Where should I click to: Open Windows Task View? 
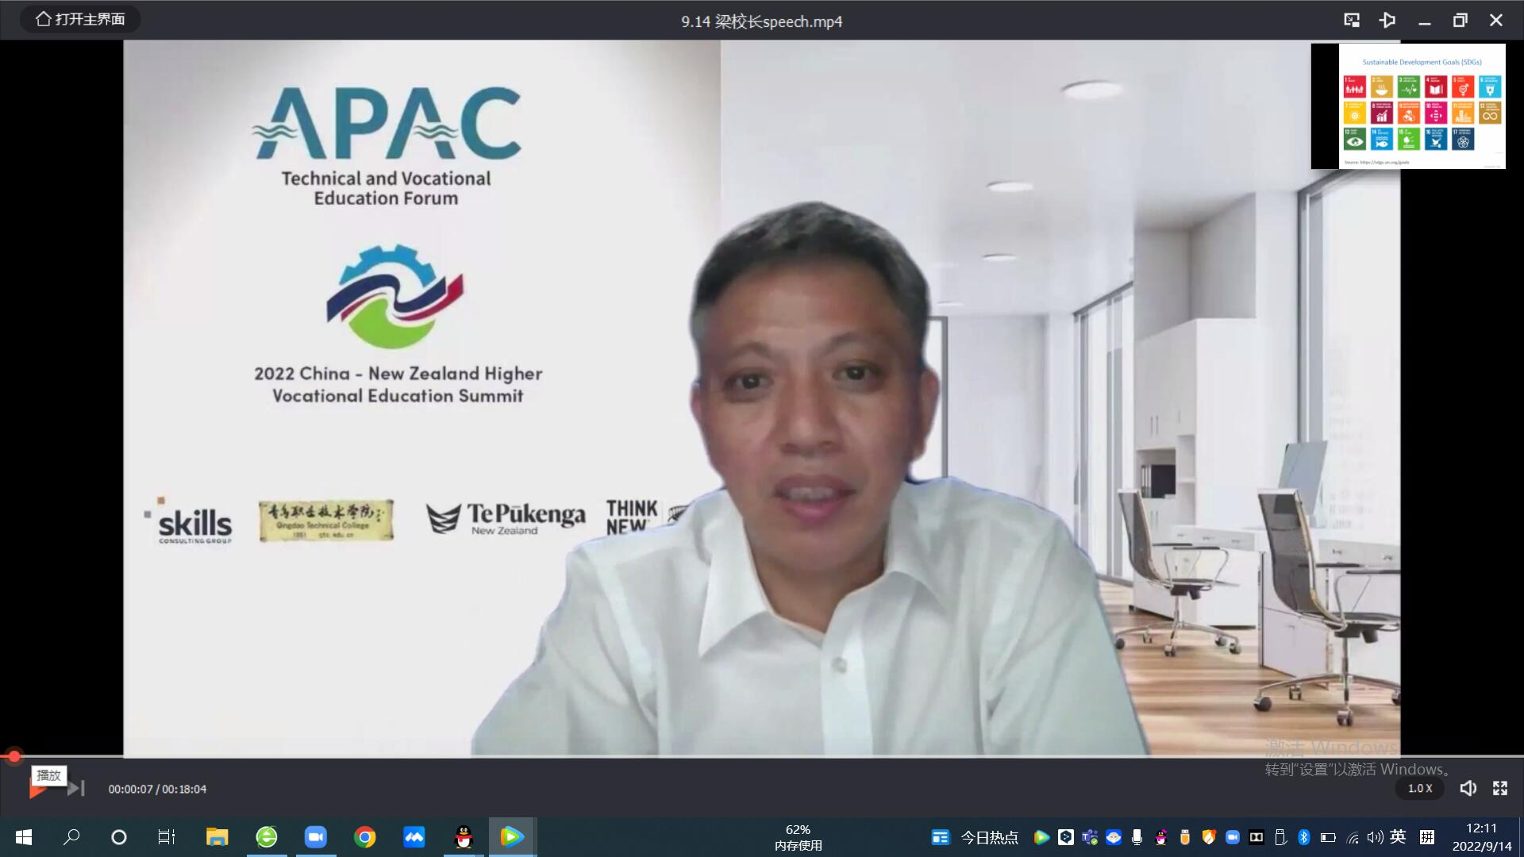point(167,837)
